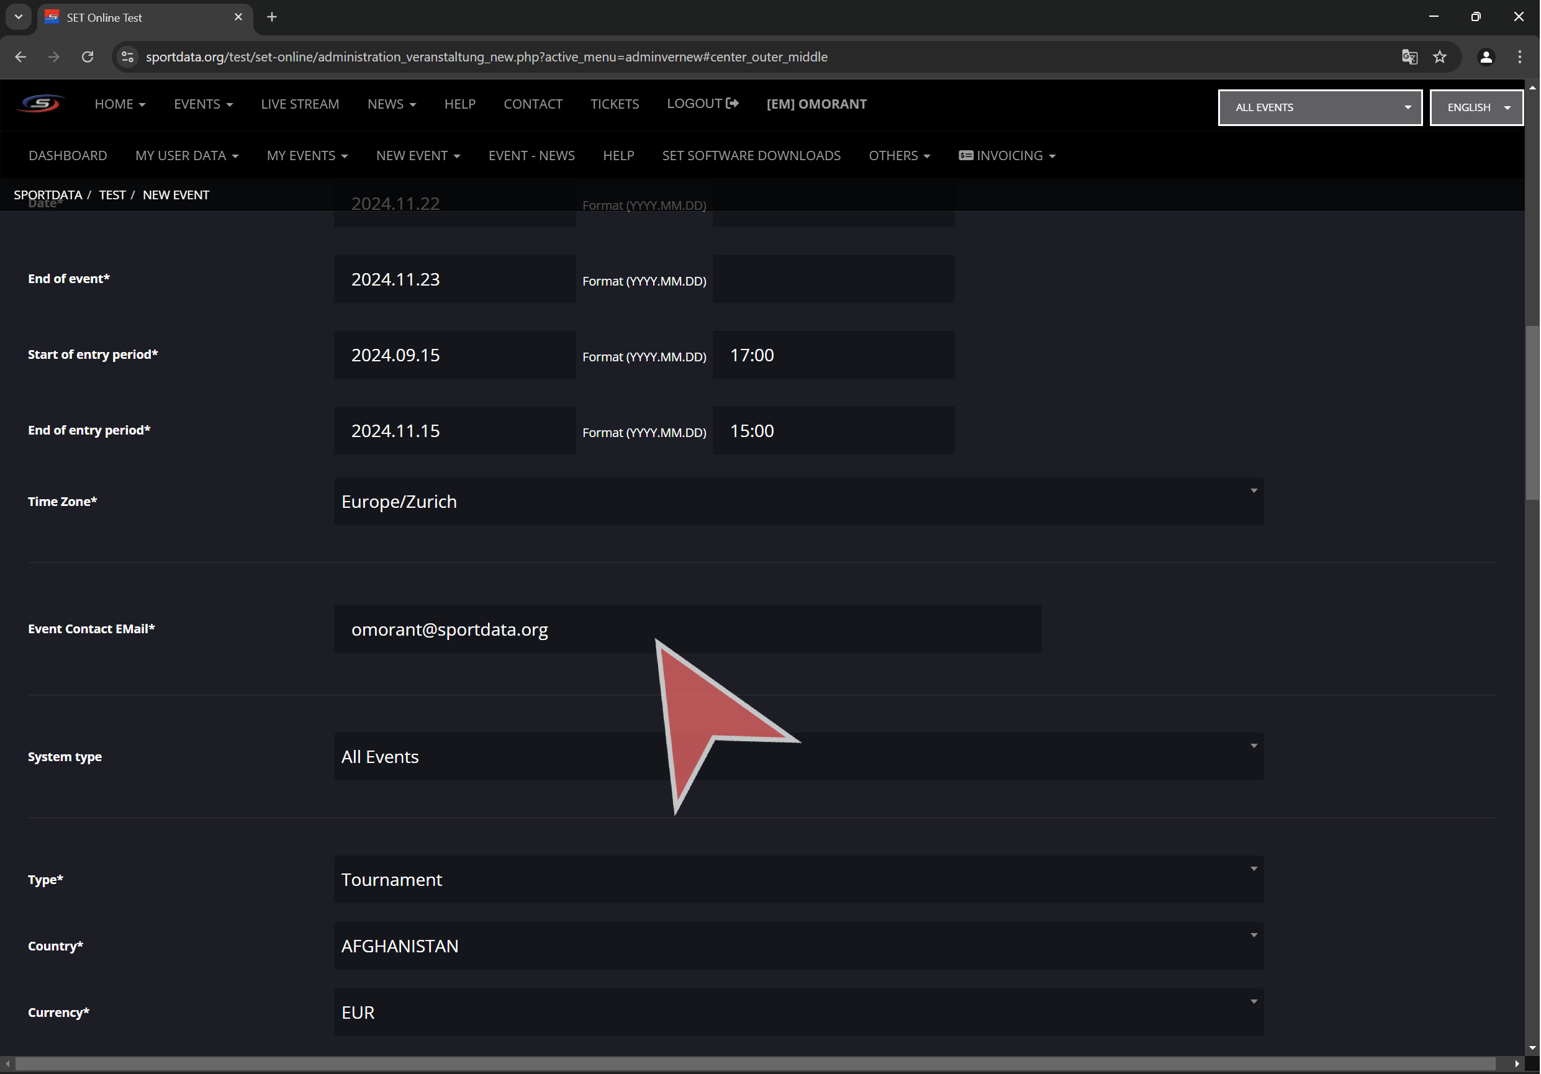Click the Sportdata logo icon

click(x=40, y=104)
